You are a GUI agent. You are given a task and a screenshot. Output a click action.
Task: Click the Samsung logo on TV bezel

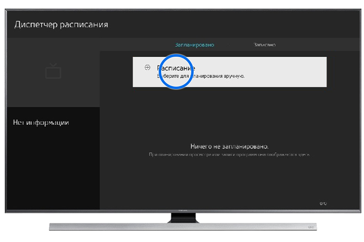coord(182,211)
